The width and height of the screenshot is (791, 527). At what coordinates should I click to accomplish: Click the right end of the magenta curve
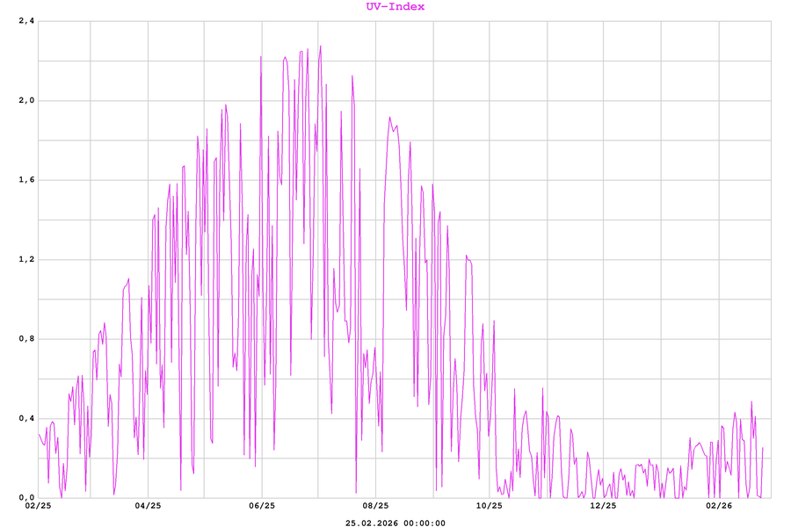click(x=763, y=449)
